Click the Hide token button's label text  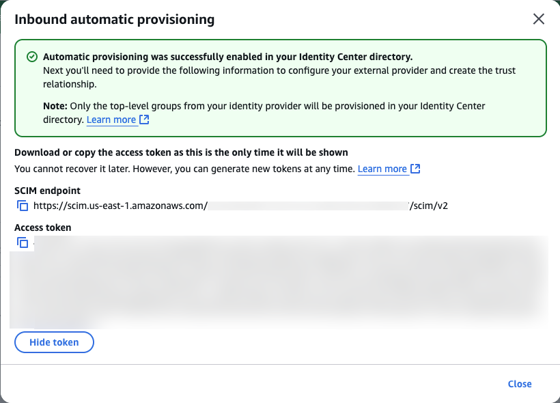point(54,342)
